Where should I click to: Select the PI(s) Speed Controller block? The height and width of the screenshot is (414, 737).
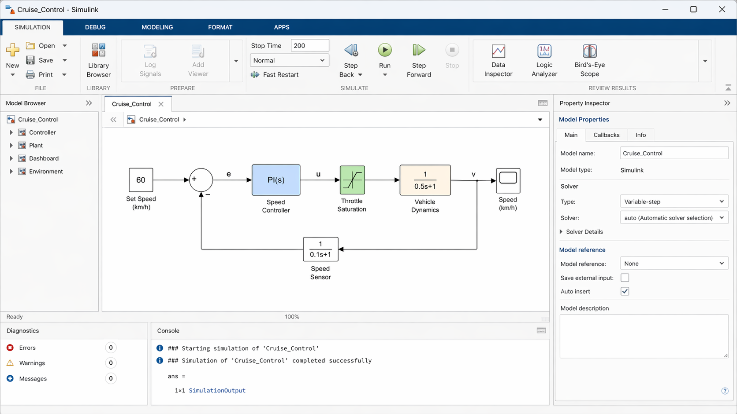[x=276, y=180]
